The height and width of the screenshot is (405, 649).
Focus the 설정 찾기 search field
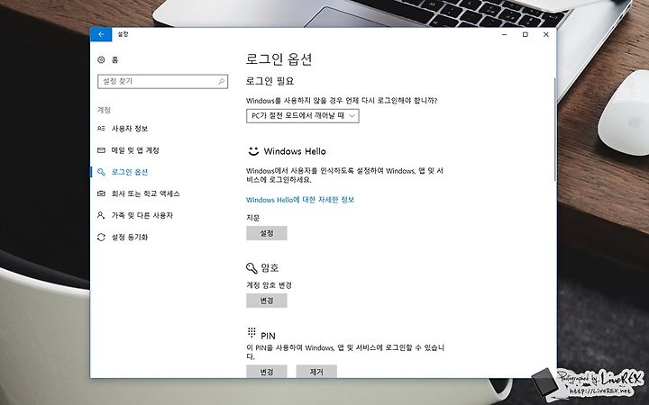point(162,81)
